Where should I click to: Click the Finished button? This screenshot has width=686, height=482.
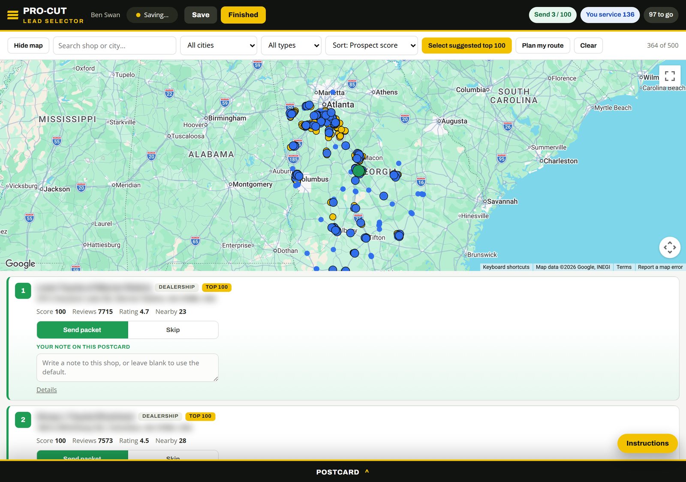point(243,15)
